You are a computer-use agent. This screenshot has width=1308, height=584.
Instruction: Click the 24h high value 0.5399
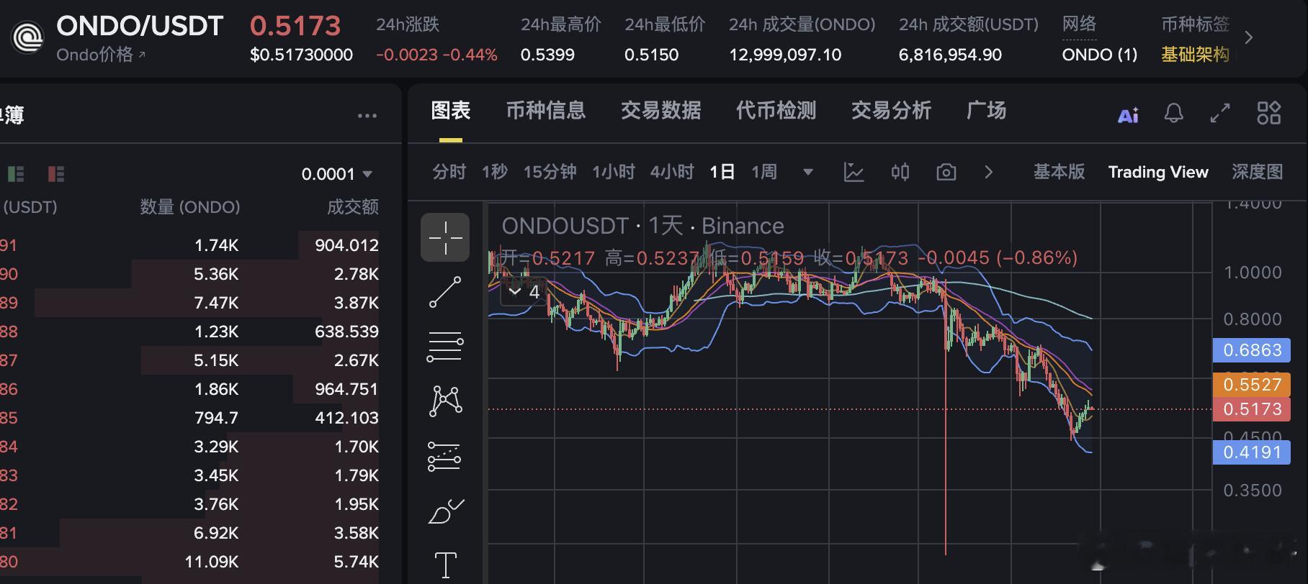point(547,55)
